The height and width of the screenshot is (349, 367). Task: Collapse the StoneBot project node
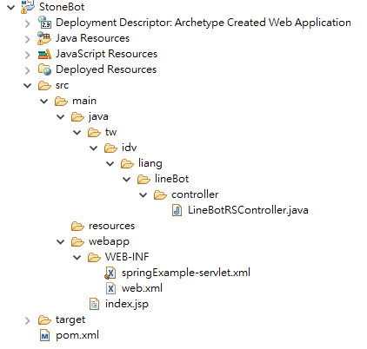tap(11, 7)
